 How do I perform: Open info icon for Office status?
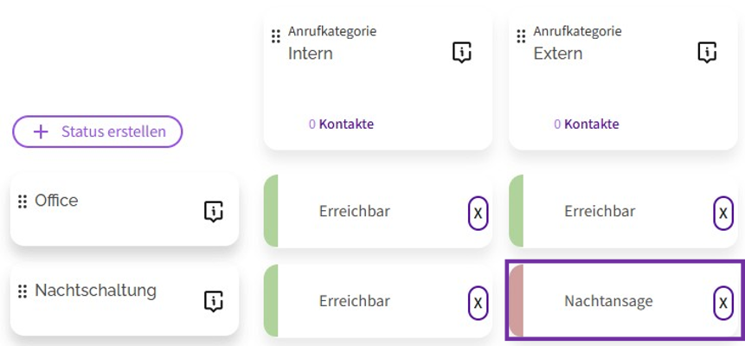214,211
